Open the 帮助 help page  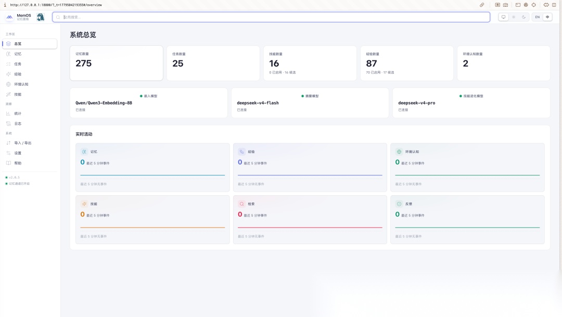point(30,163)
